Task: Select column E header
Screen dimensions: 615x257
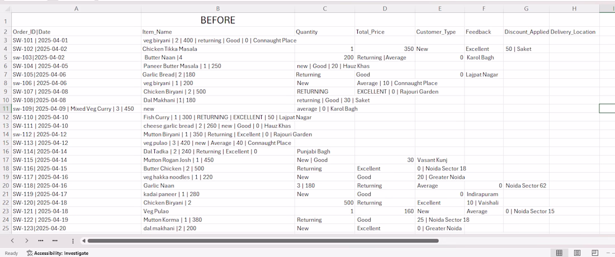Action: click(439, 8)
